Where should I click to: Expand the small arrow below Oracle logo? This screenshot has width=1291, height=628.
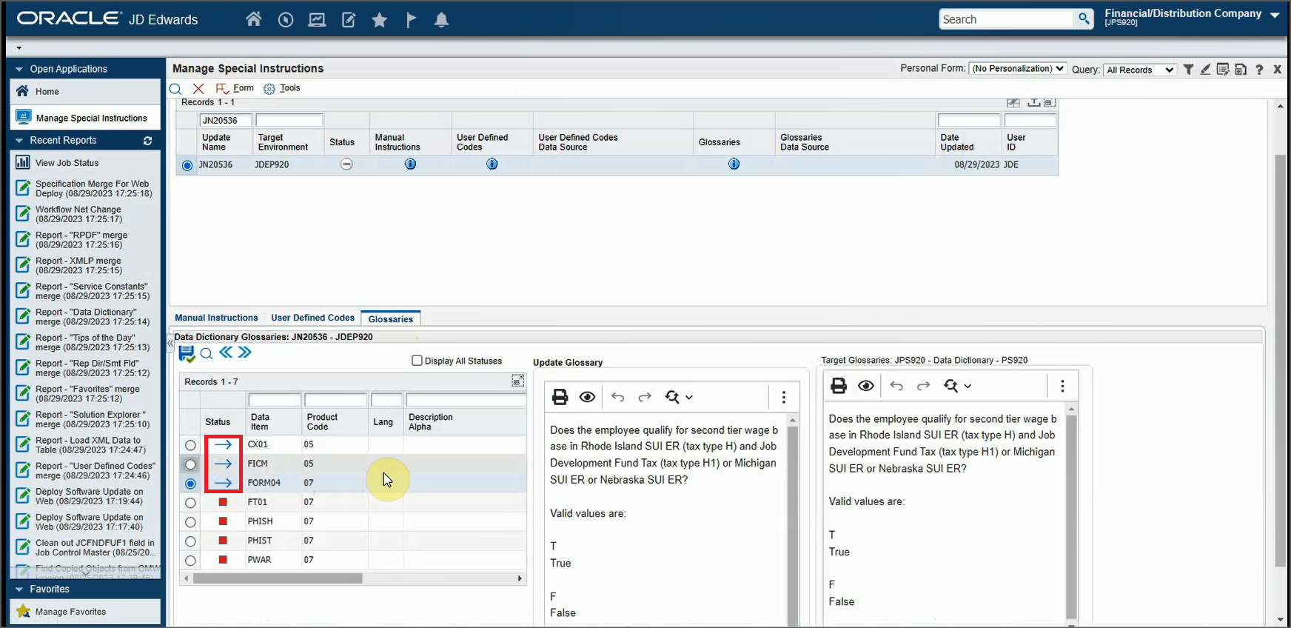tap(19, 48)
